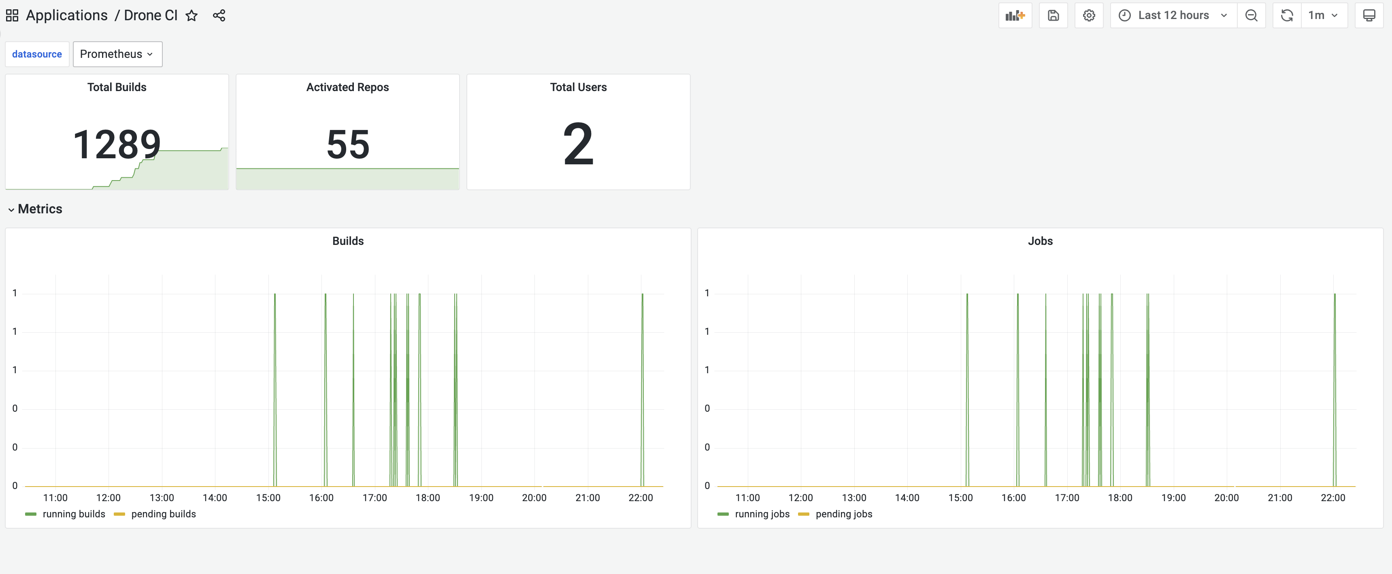This screenshot has width=1392, height=574.
Task: Open the Jobs panel title menu
Action: point(1040,241)
